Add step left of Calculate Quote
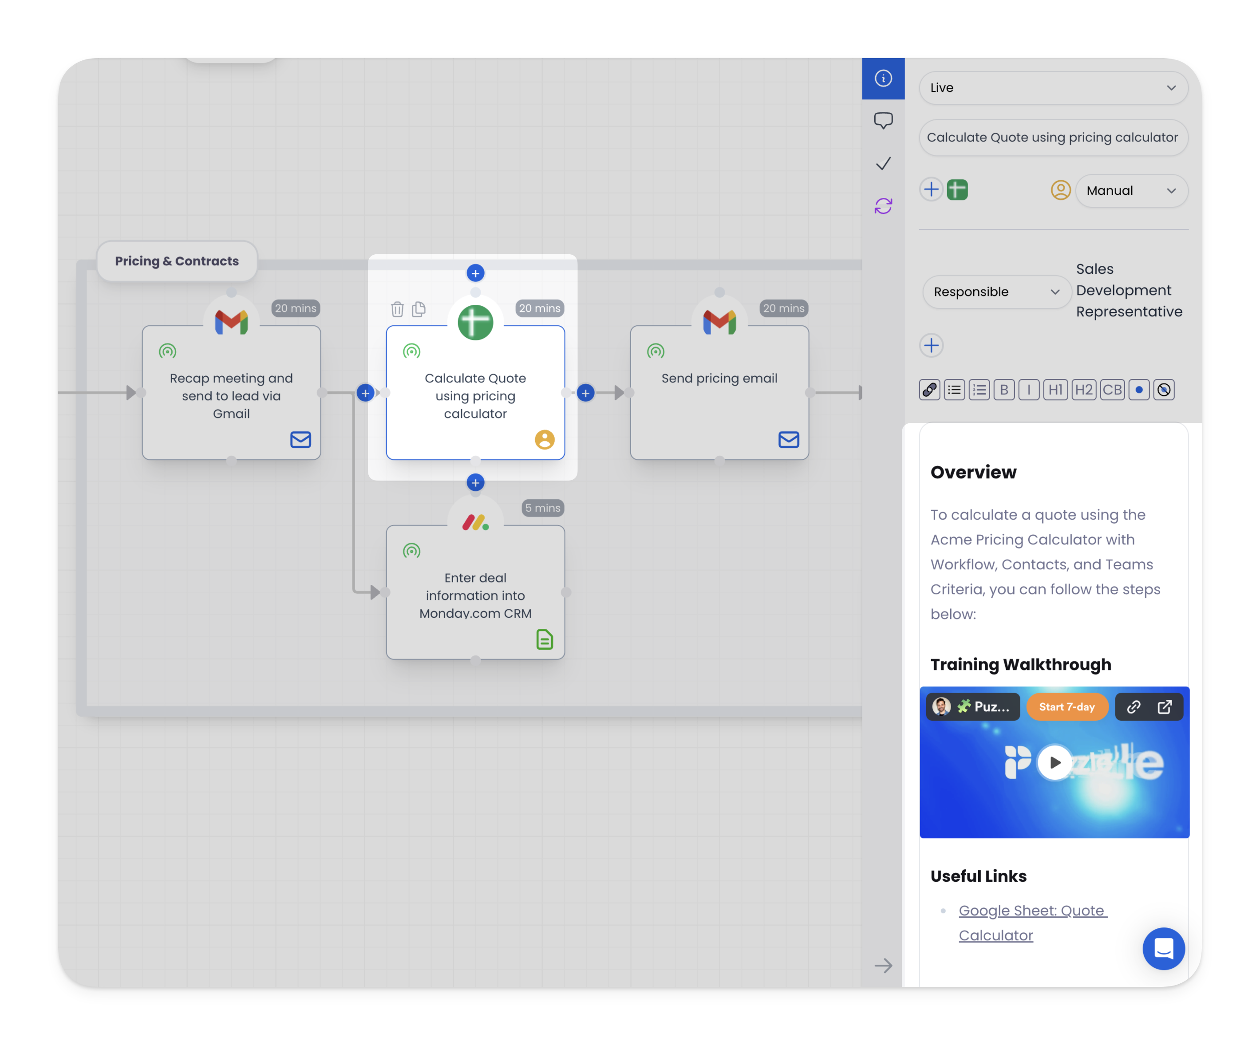 pyautogui.click(x=365, y=393)
